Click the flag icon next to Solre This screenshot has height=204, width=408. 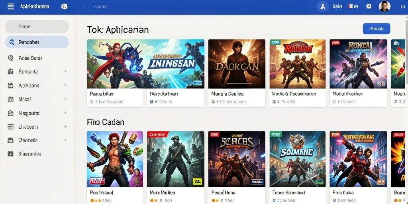[x=351, y=6]
